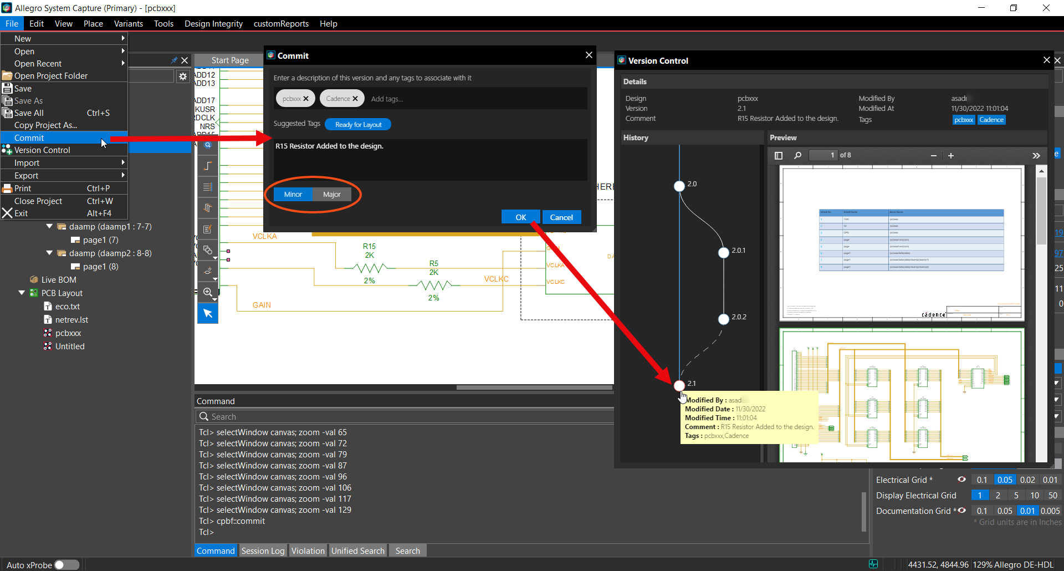Collapse the daamp (daamp1) tree item
Viewport: 1064px width, 571px height.
[x=50, y=226]
